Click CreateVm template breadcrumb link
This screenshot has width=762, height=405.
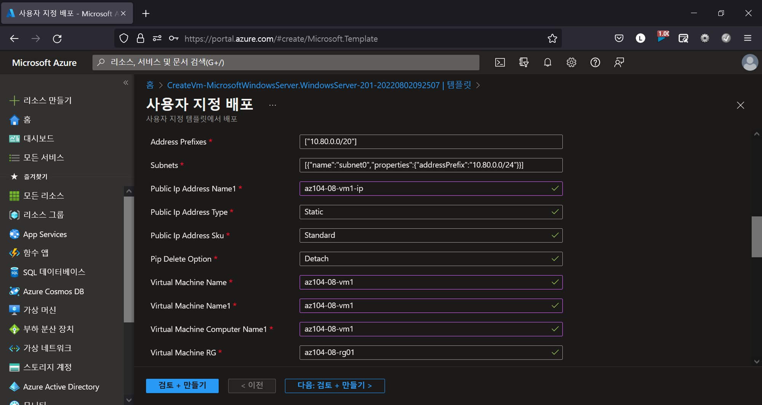[319, 85]
